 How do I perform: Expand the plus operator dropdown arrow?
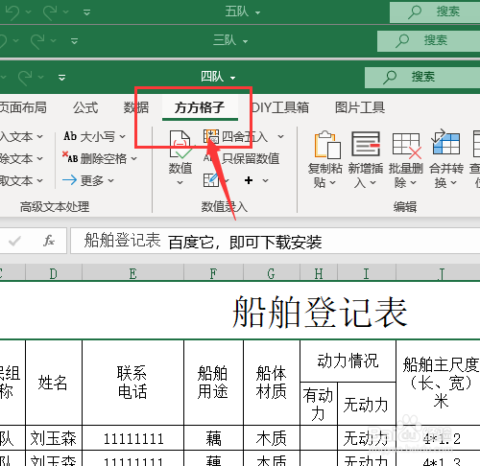coord(266,181)
